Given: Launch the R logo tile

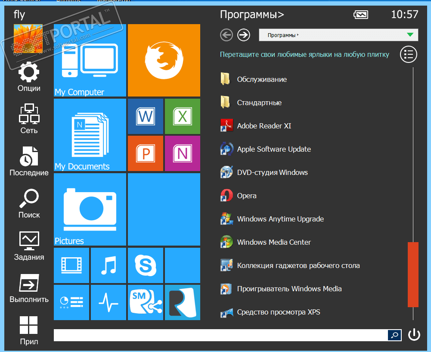Looking at the screenshot, I should click(x=183, y=302).
